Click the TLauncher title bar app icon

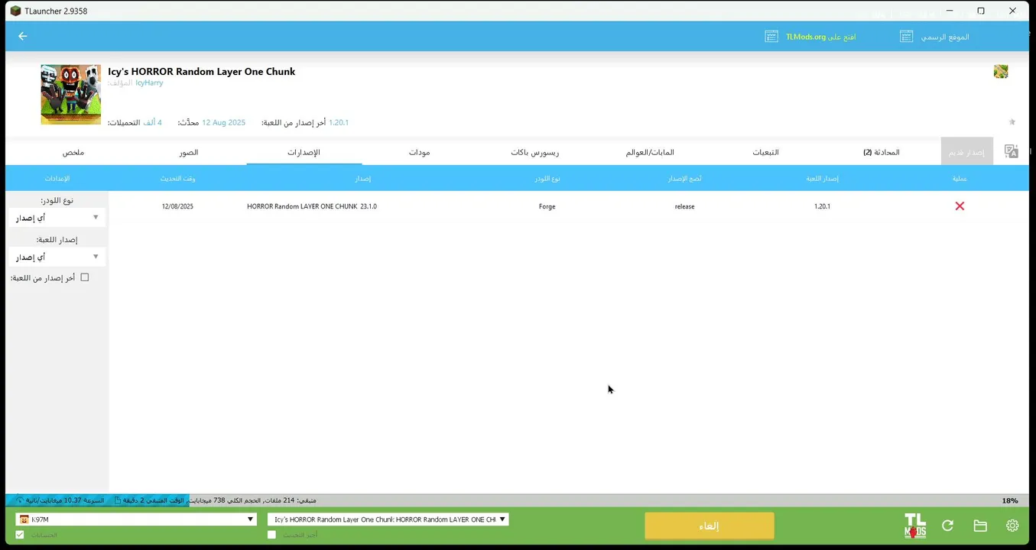[x=15, y=11]
